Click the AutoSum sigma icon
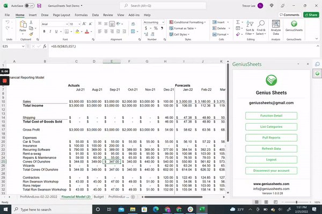This screenshot has width=322, height=214. (x=238, y=22)
